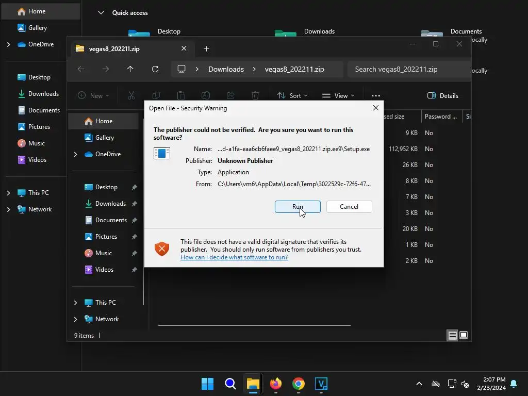Switch to the large thumbnails view icon in the status bar
This screenshot has height=396, width=528.
click(464, 335)
